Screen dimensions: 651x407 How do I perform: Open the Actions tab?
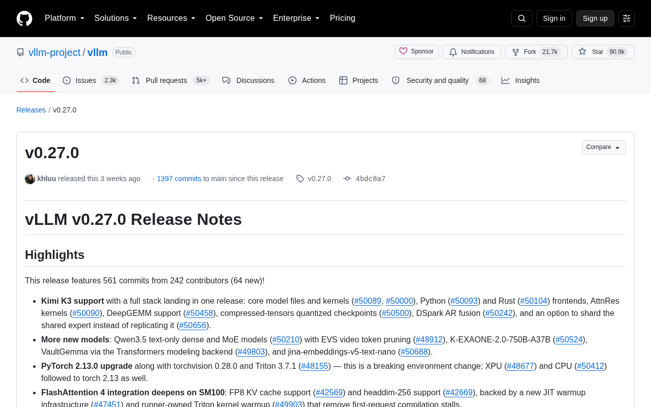tap(307, 80)
